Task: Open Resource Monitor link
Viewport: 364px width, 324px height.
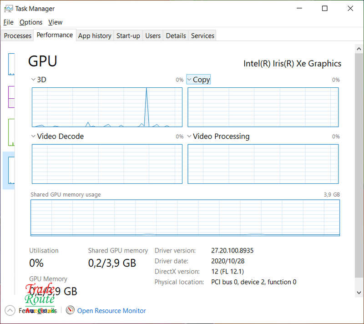Action: [111, 310]
